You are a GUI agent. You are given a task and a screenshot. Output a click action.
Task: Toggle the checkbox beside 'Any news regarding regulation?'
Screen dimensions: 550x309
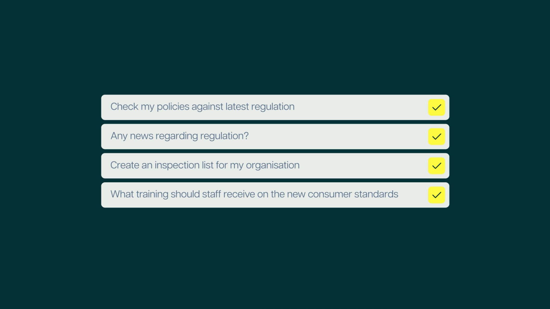(436, 137)
